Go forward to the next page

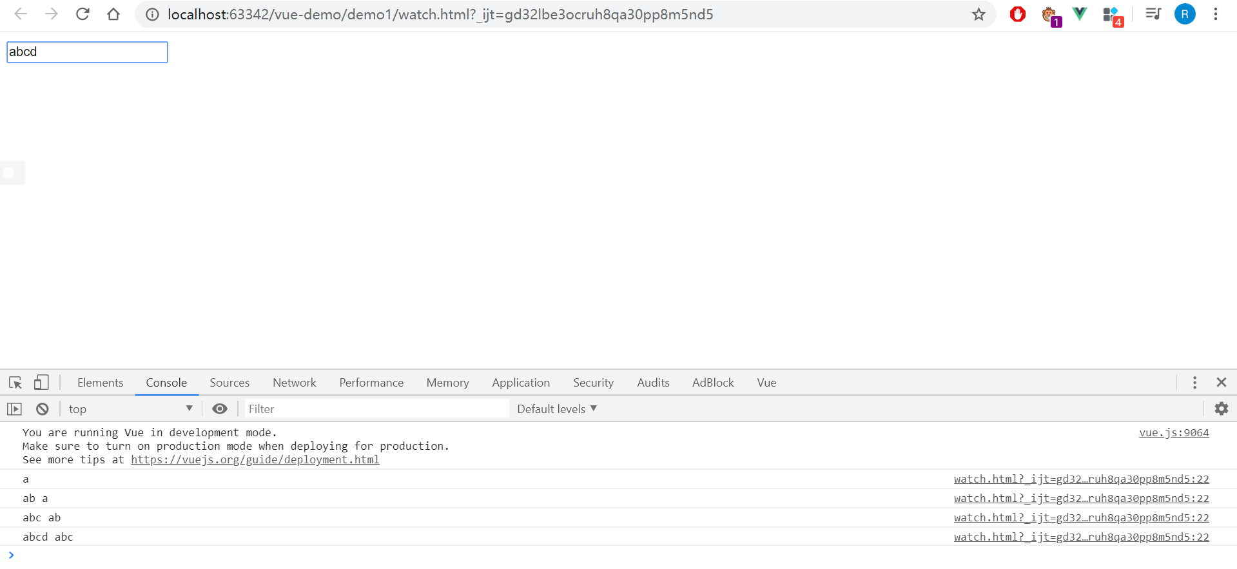52,14
